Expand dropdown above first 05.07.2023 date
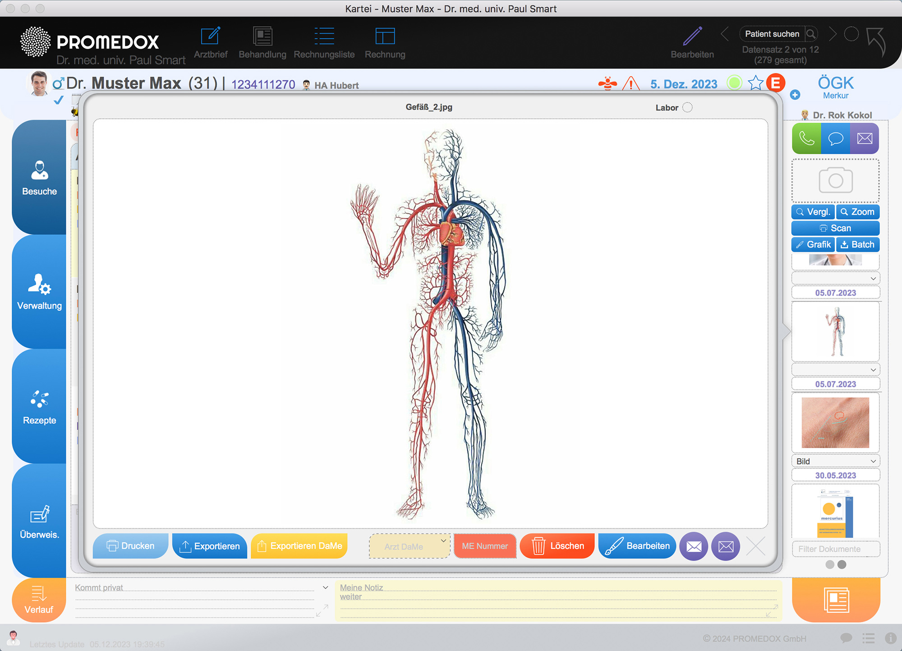Image resolution: width=902 pixels, height=651 pixels. click(x=835, y=279)
